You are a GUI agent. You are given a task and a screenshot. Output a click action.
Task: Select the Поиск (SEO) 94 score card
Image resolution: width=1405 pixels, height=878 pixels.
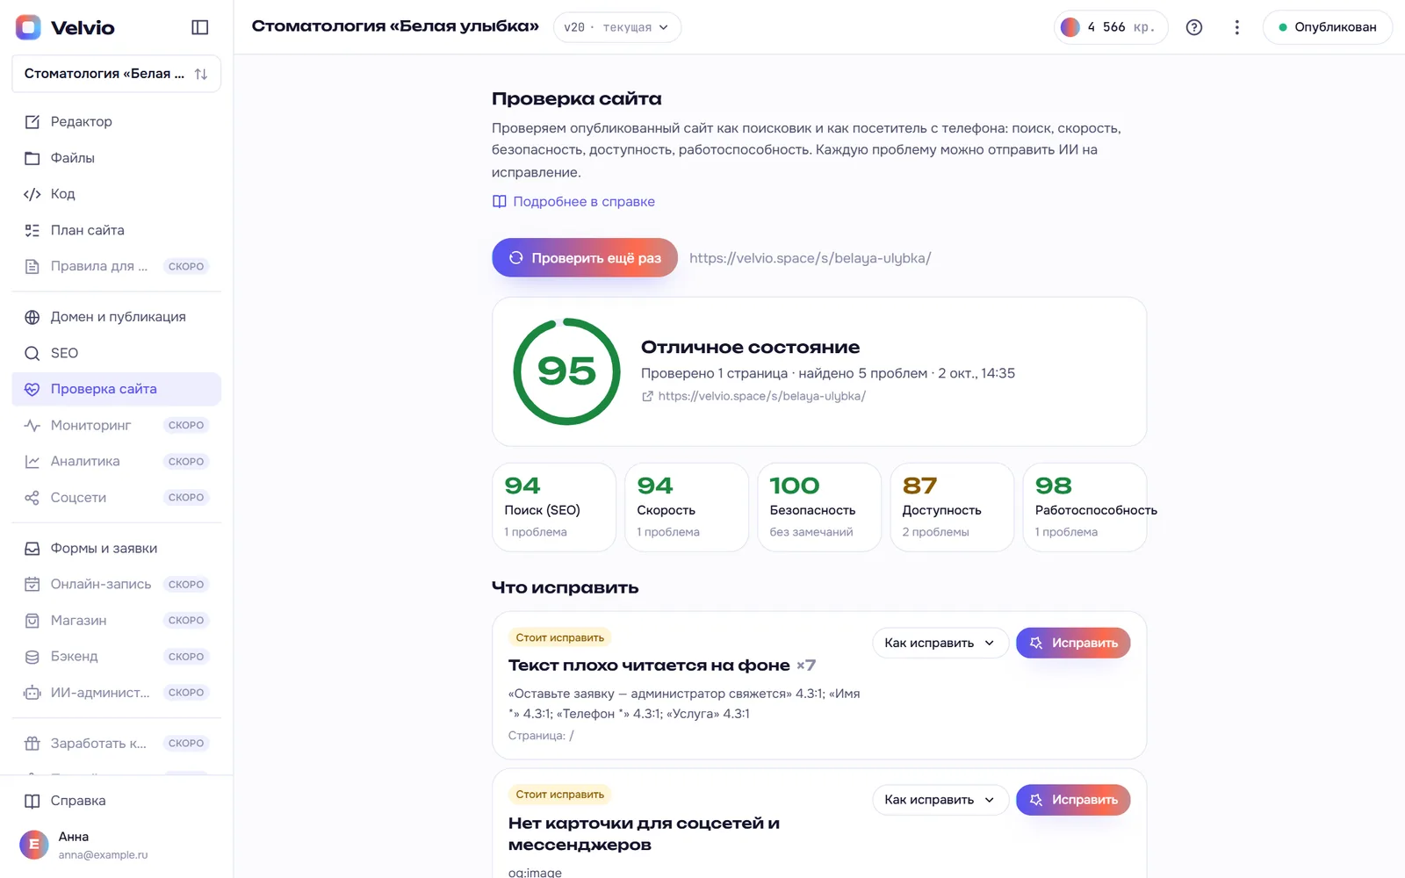click(554, 507)
